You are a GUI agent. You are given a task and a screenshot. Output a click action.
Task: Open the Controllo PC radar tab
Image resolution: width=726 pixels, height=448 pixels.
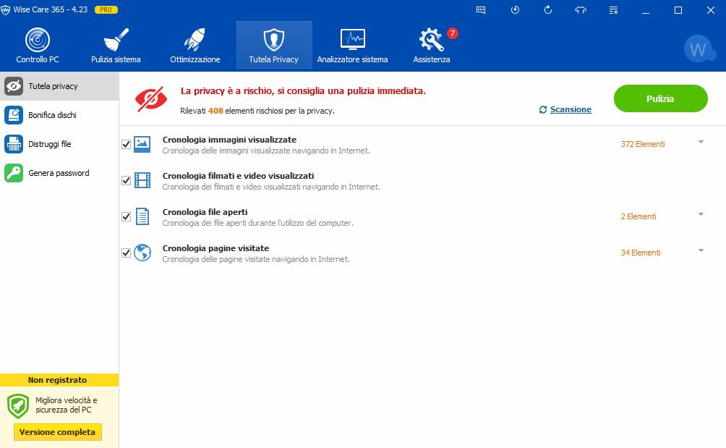coord(38,46)
